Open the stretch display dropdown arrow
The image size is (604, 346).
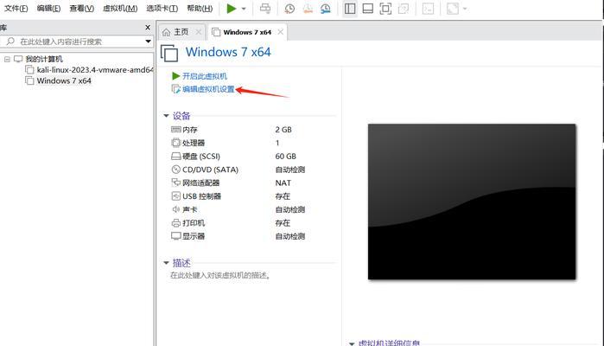coord(465,9)
